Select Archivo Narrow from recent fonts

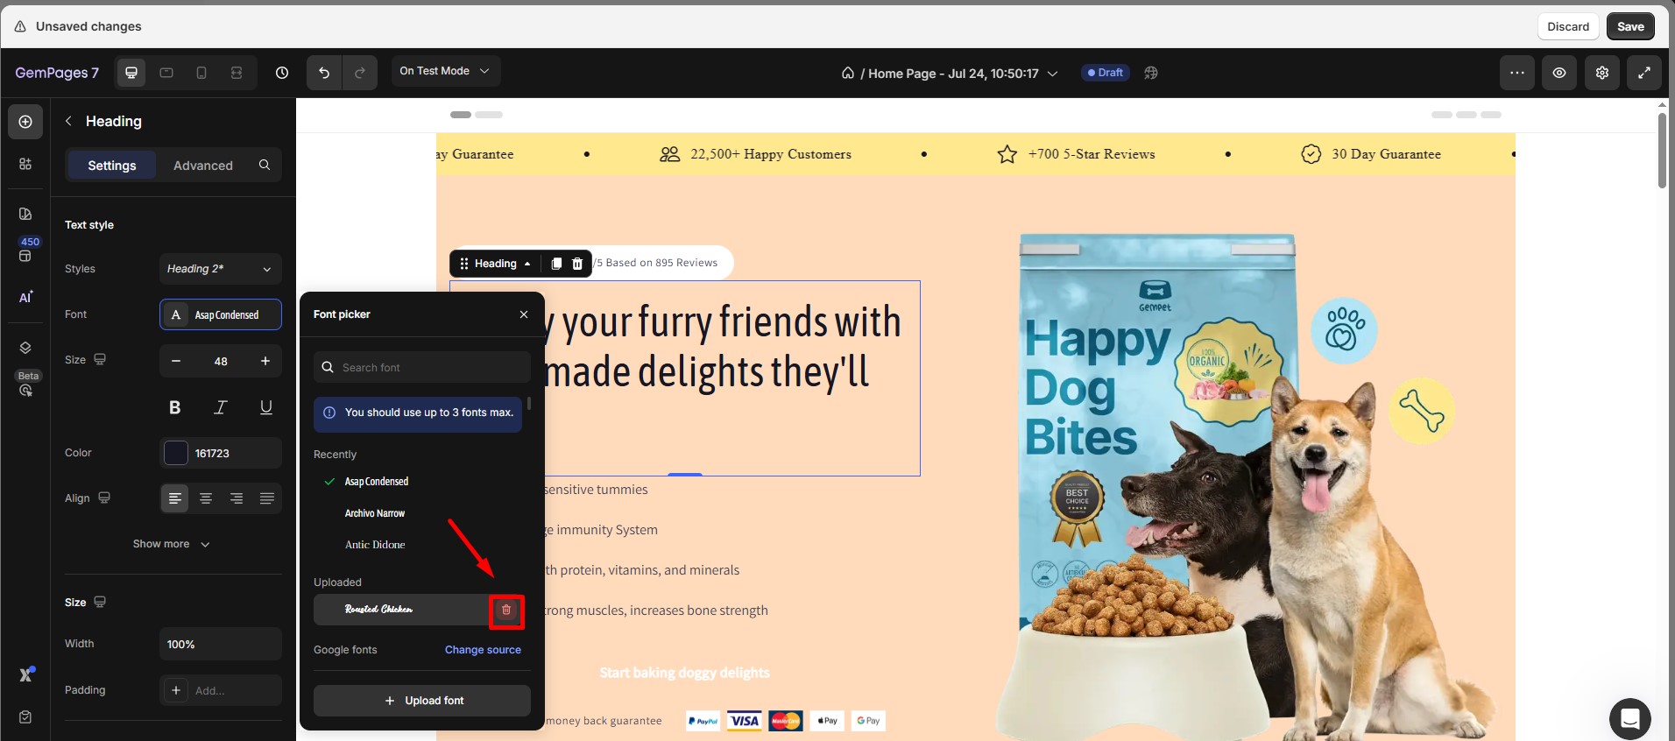pyautogui.click(x=375, y=513)
